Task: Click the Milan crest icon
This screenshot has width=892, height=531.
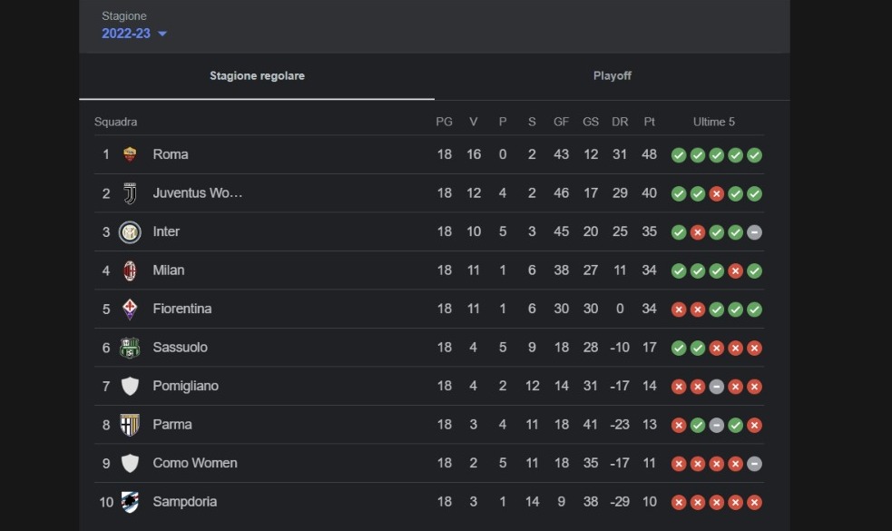Action: click(130, 270)
